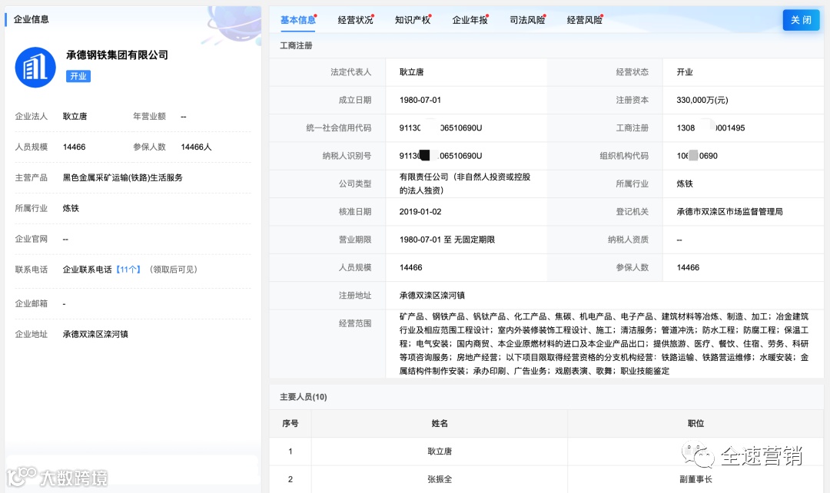Click the 纳税人识别号 value
Viewport: 830px width, 493px height.
pyautogui.click(x=440, y=156)
